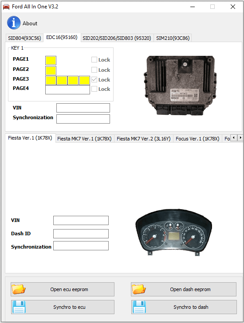244x323 pixels.
Task: Toggle the PAGE3 Lock checkbox
Action: pos(94,79)
